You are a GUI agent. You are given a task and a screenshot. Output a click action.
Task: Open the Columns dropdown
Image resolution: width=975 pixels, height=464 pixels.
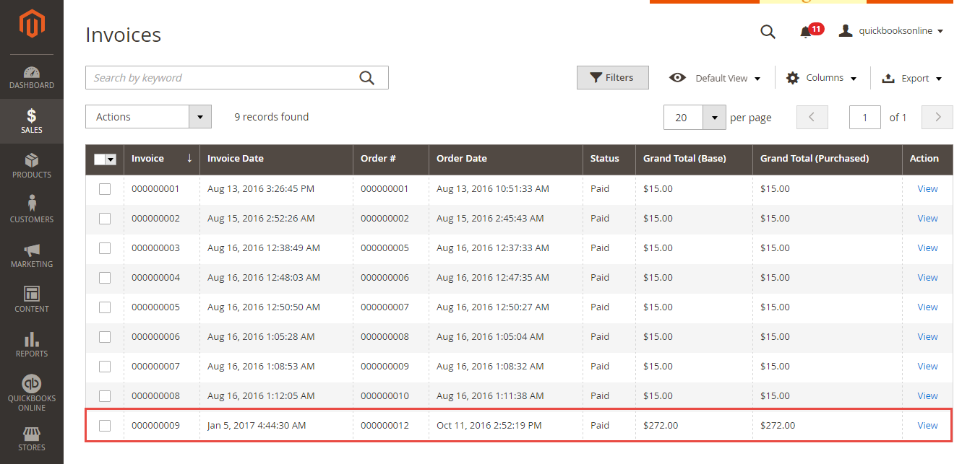pos(822,78)
